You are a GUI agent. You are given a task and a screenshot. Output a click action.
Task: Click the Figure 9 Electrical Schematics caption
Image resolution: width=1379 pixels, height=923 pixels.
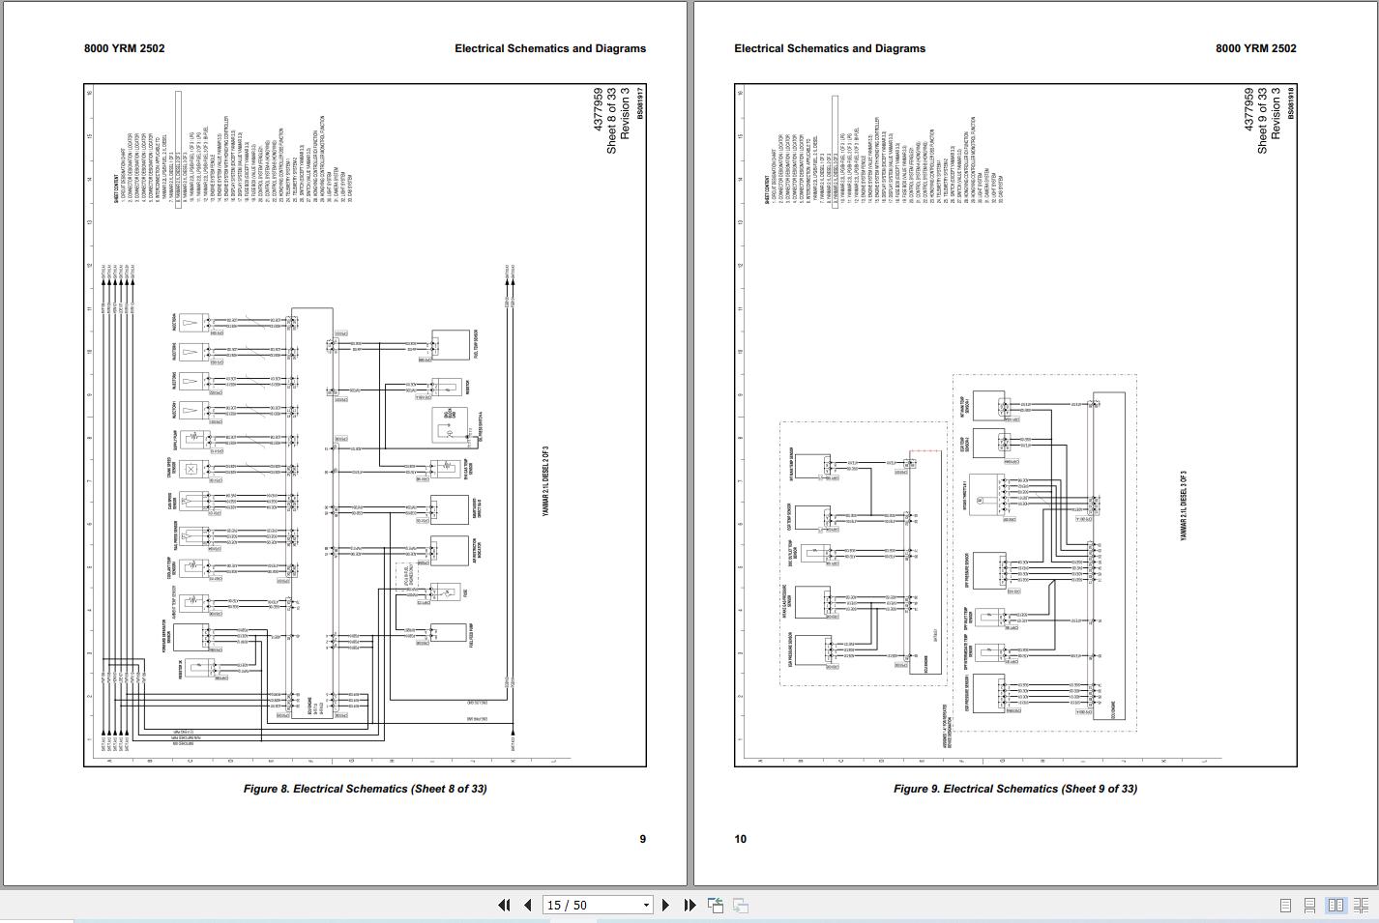pos(1015,789)
